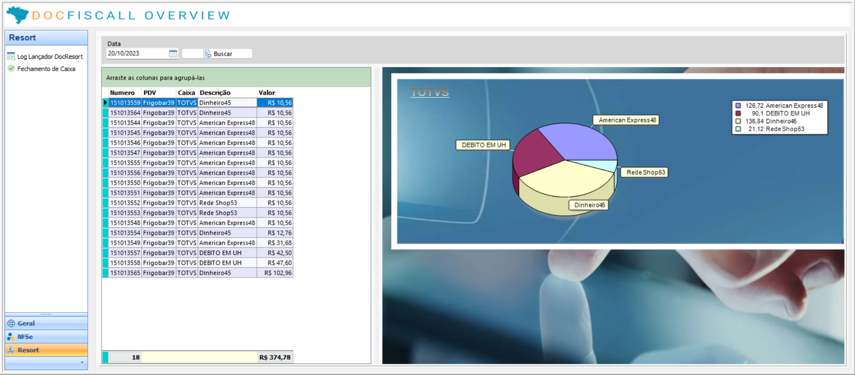Click the Buscar button
This screenshot has height=375, width=855.
click(217, 53)
